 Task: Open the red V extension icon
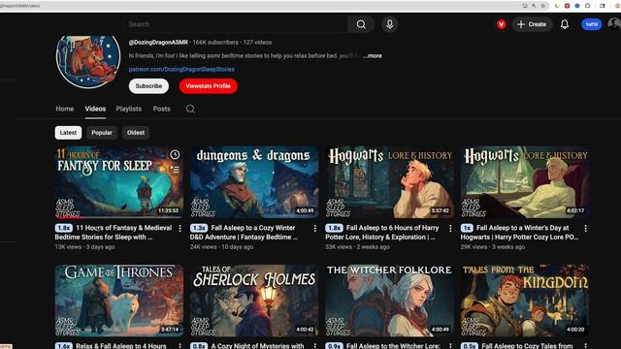[x=501, y=24]
